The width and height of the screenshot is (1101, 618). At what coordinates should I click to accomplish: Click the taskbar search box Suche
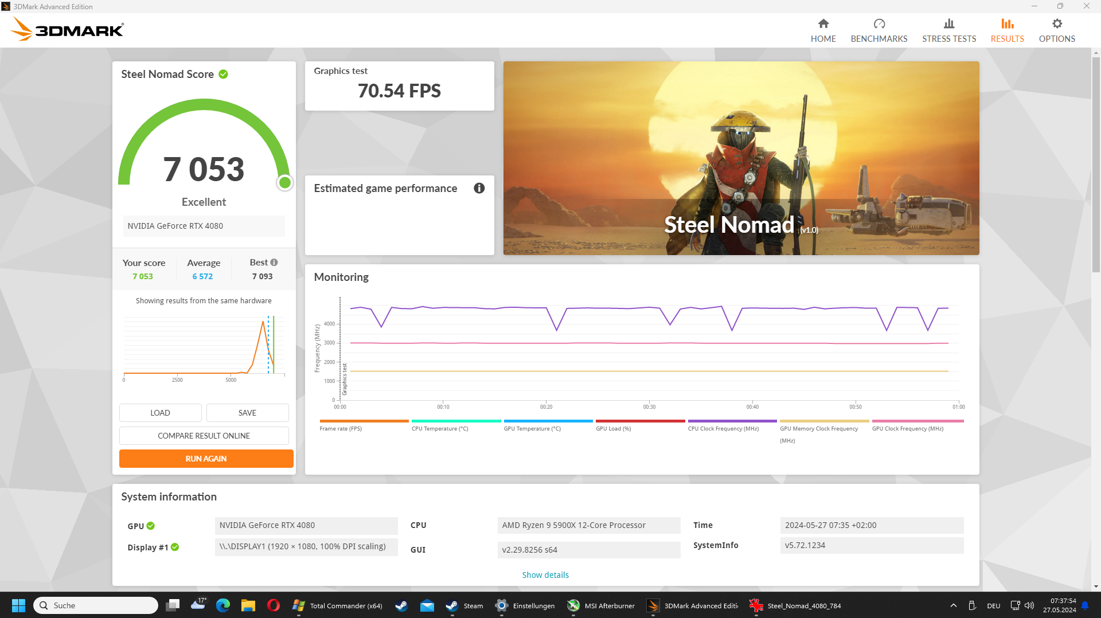click(95, 605)
